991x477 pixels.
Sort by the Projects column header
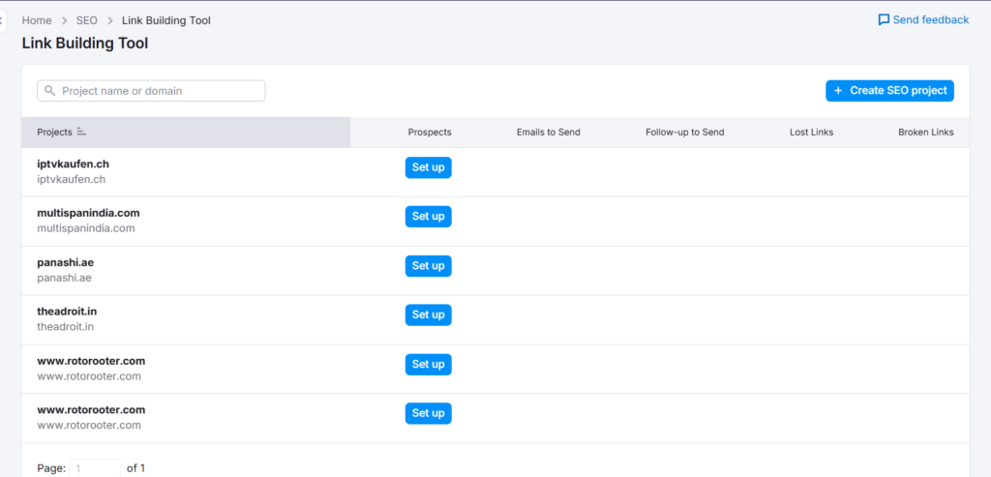pyautogui.click(x=186, y=132)
